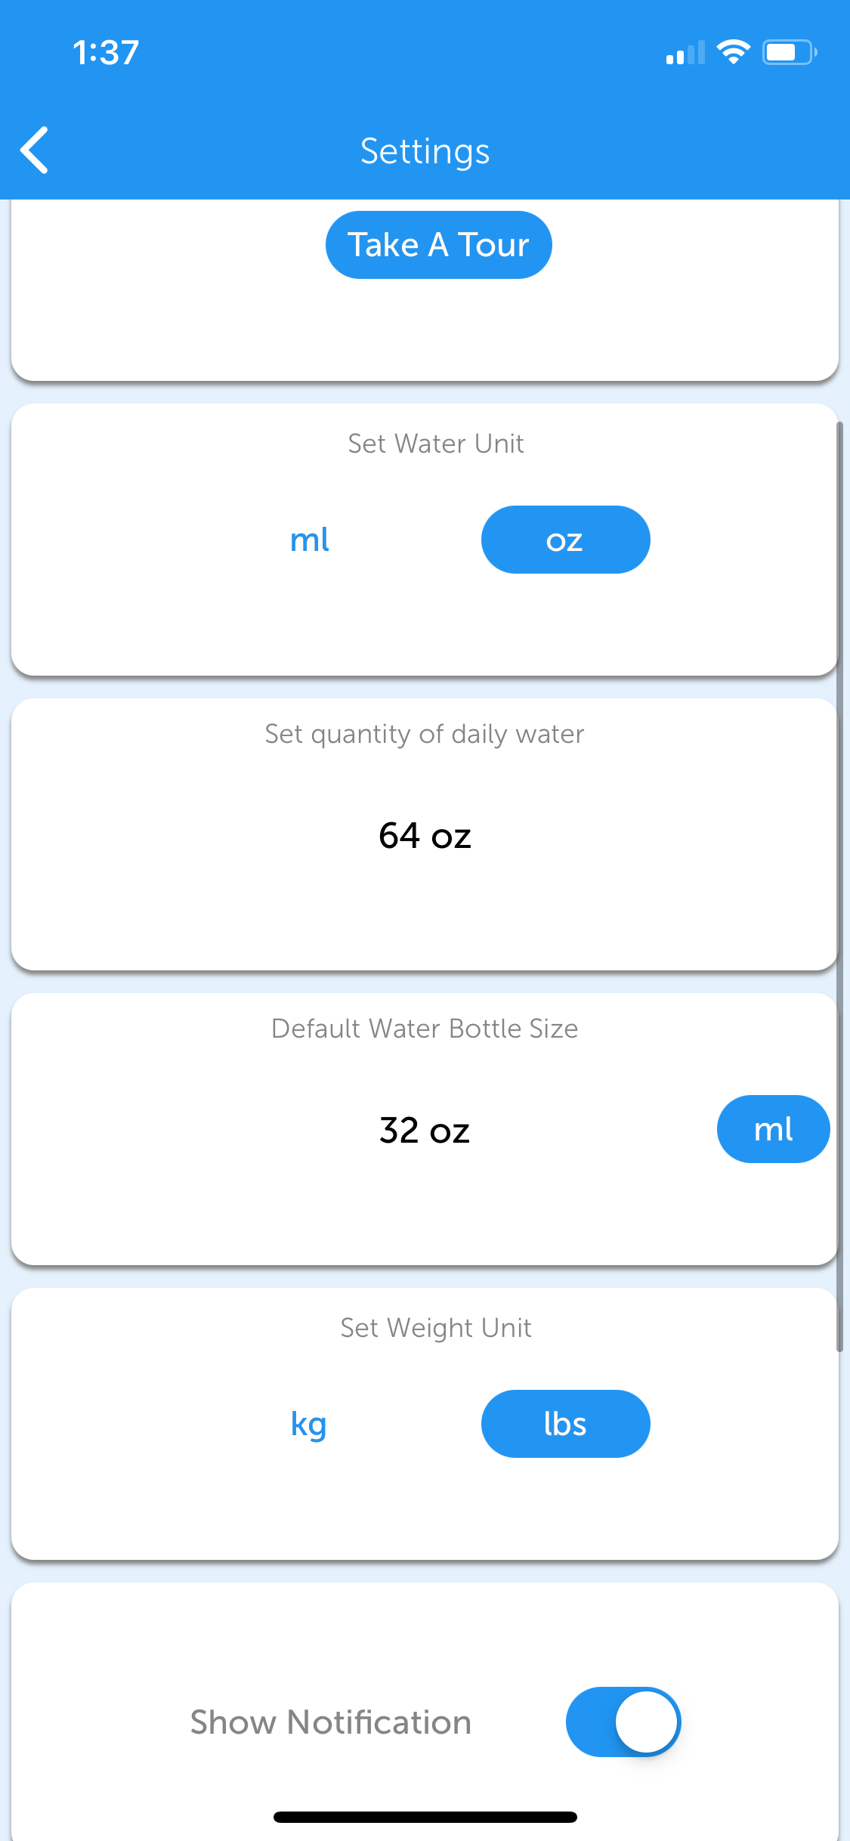Tap the ml button beside bottle size

[x=773, y=1129]
